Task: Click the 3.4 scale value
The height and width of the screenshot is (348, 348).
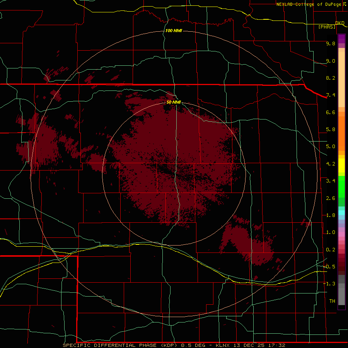Action: 331,181
